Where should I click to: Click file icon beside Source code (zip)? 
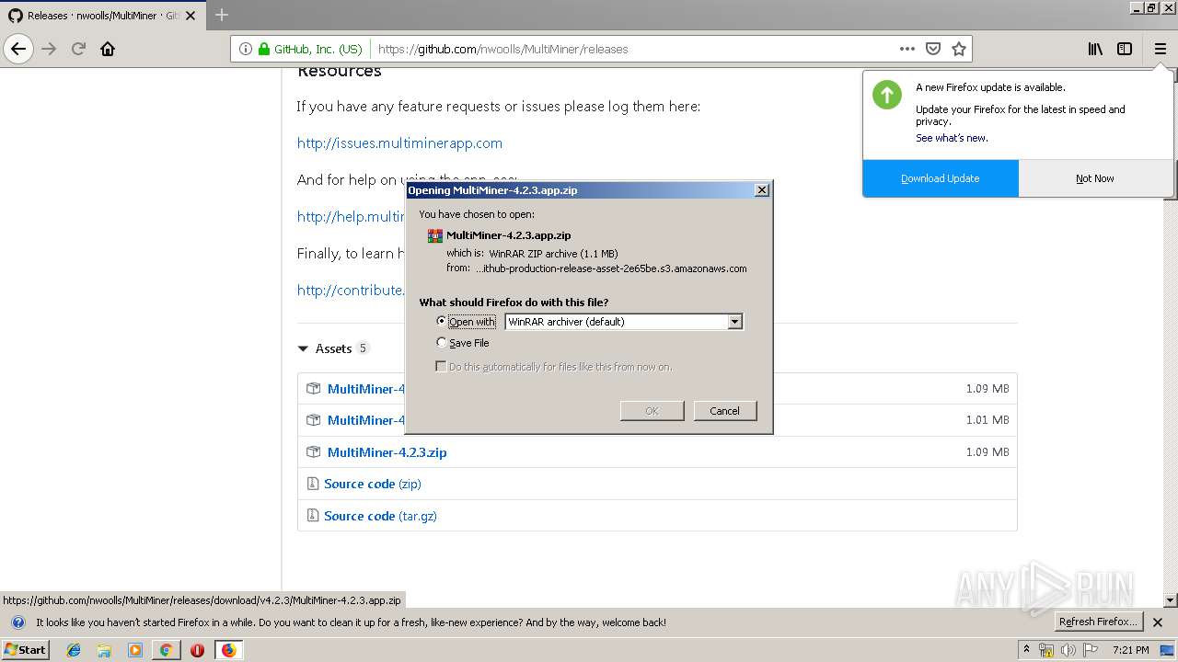coord(313,484)
